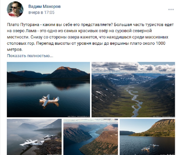Click the white seaplane on foggy shore
This screenshot has height=155, width=176.
pyautogui.click(x=32, y=143)
